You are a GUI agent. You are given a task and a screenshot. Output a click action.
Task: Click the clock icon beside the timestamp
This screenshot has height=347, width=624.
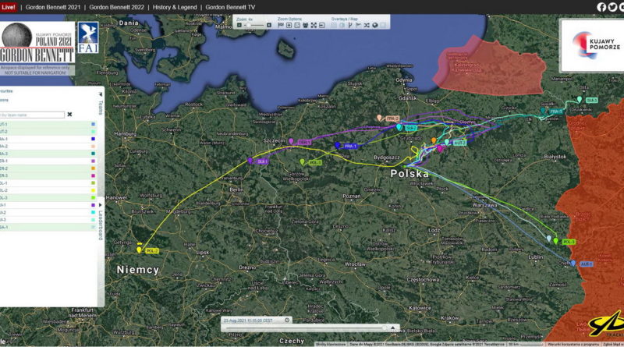[x=287, y=320]
